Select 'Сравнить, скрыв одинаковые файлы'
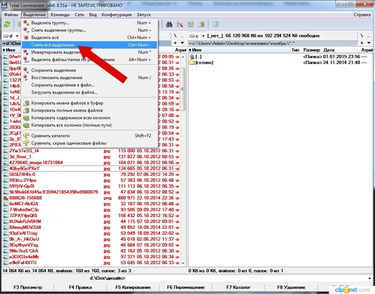The image size is (375, 294). coord(90,143)
